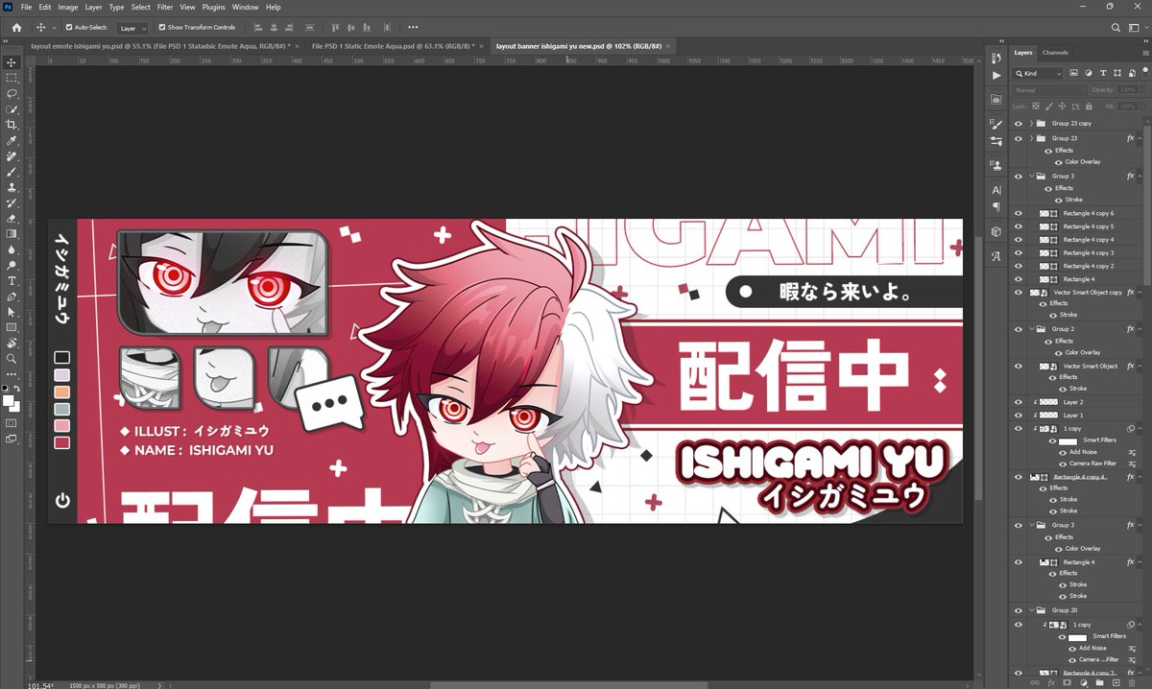Select the Pen tool

12,296
